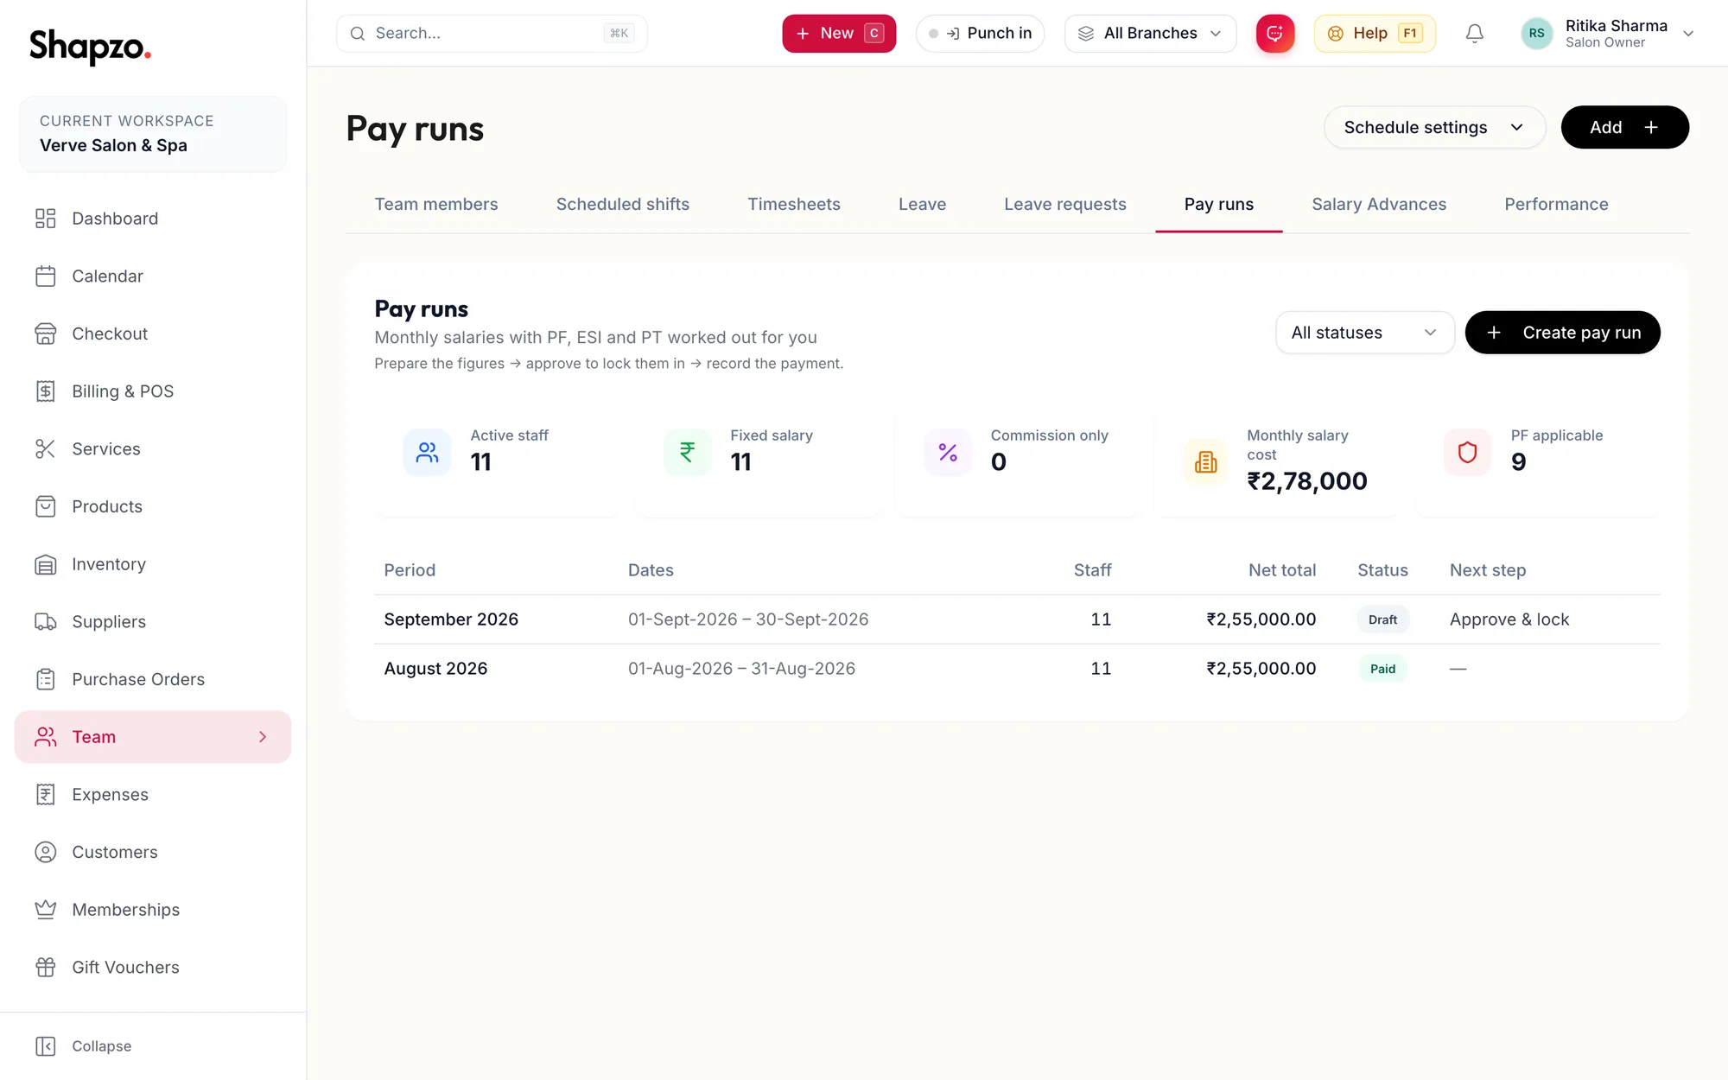This screenshot has width=1728, height=1080.
Task: Open Gift Vouchers in sidebar
Action: tap(153, 968)
